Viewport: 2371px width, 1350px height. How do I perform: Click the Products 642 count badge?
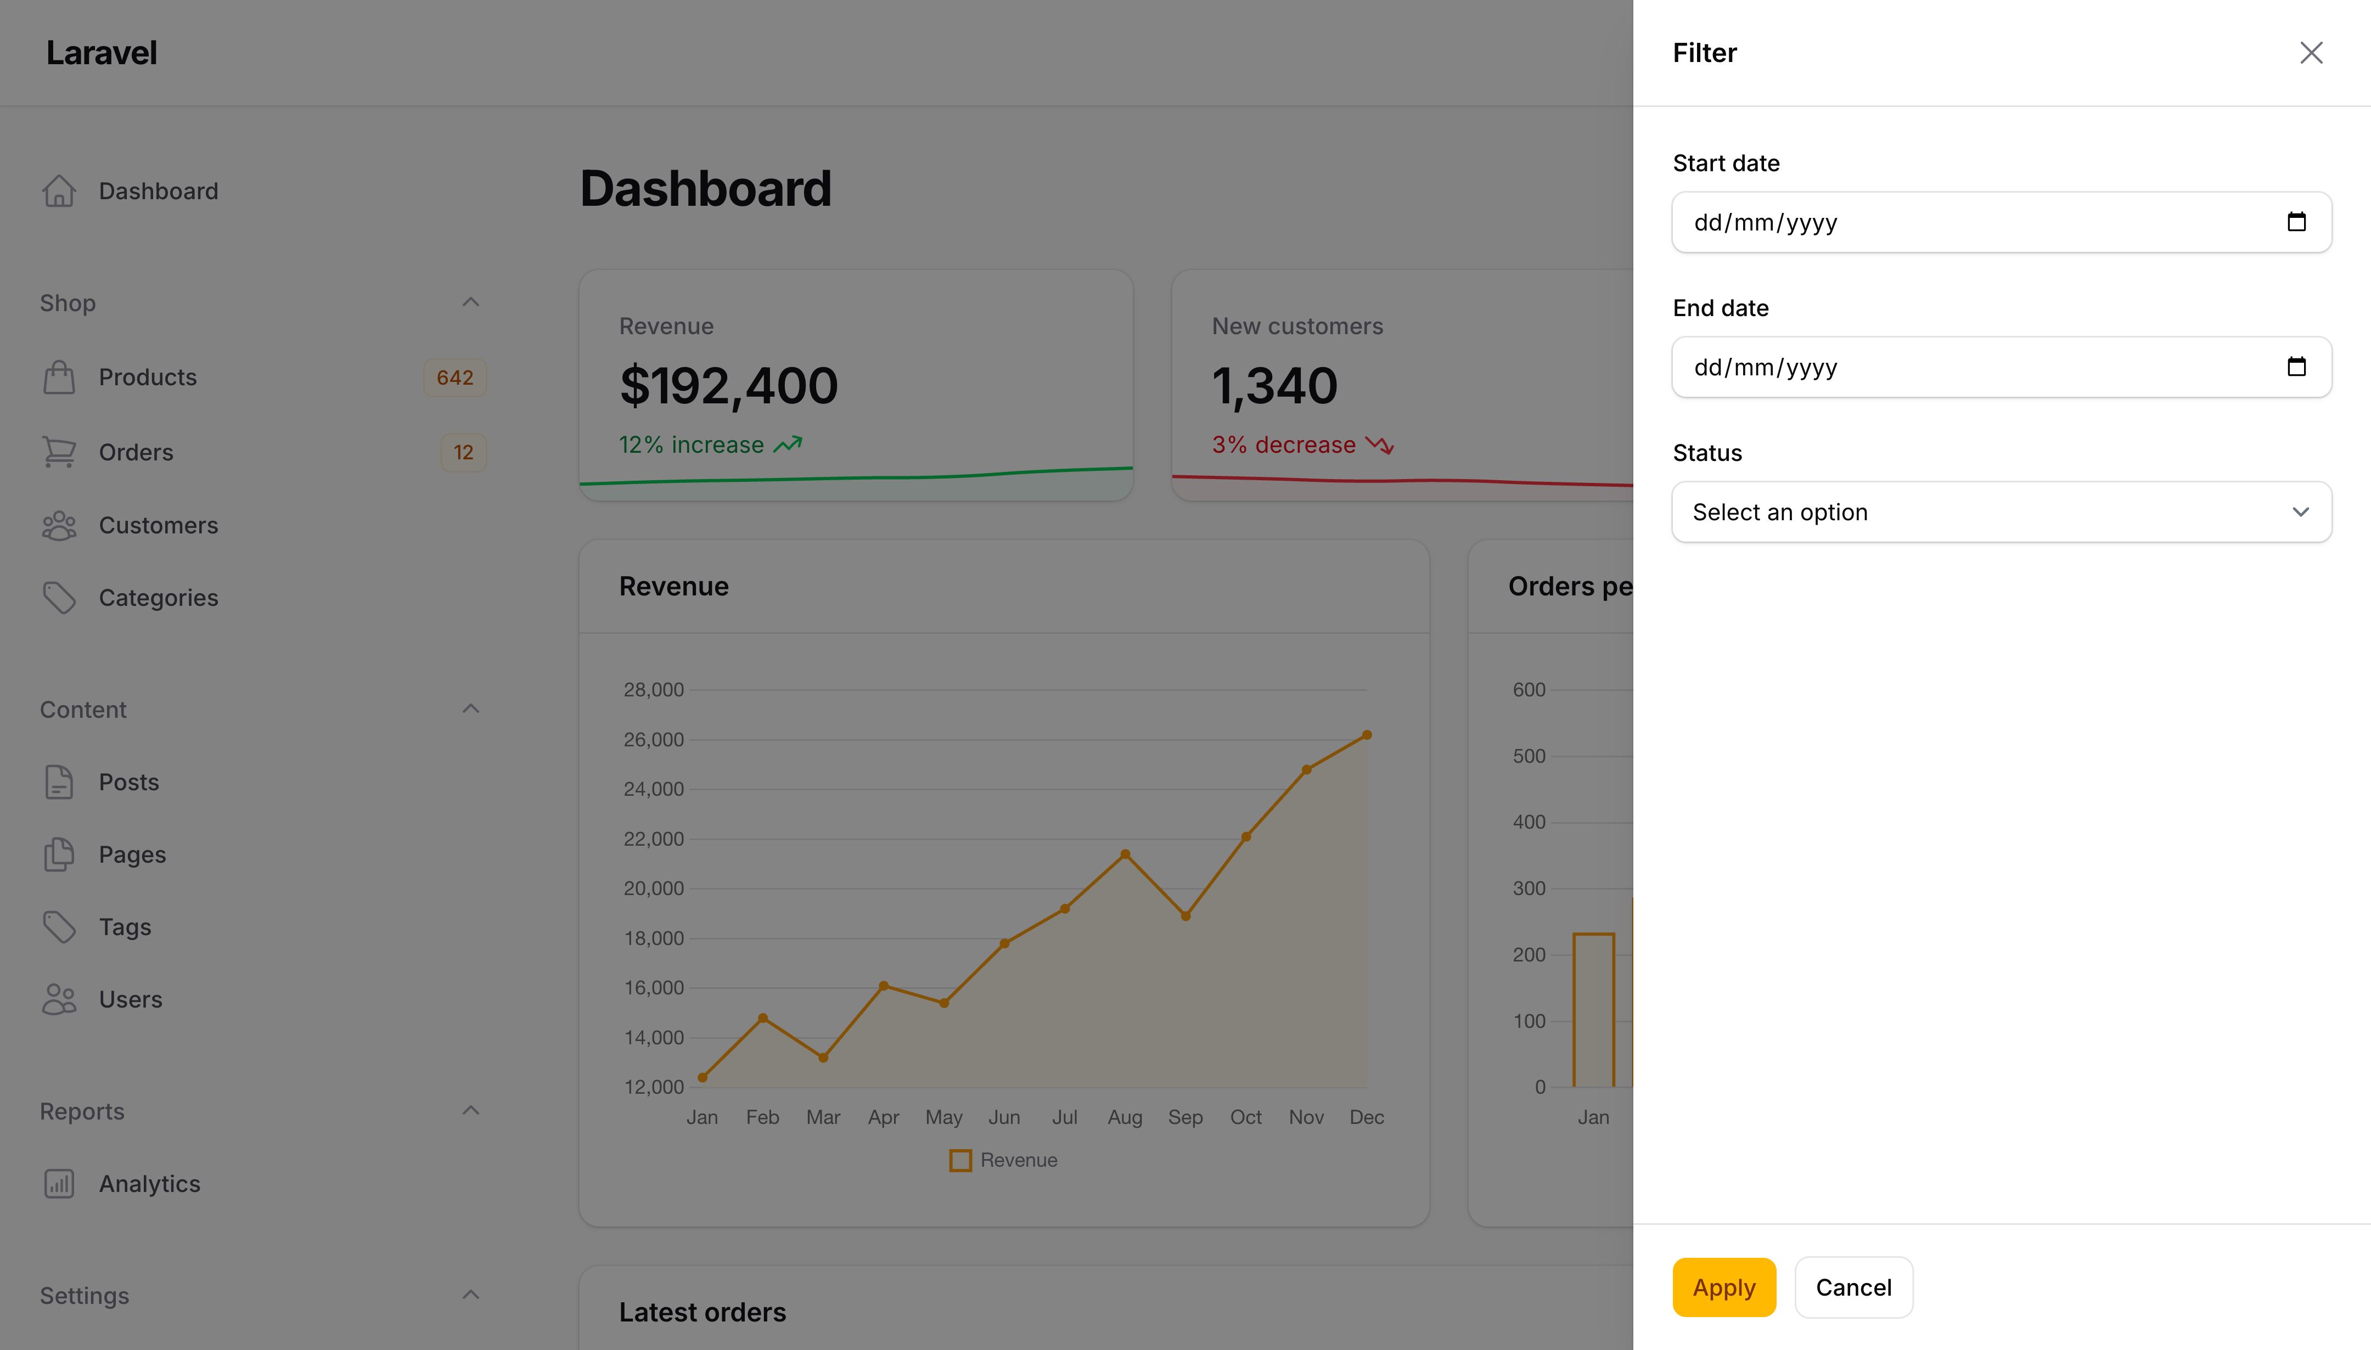454,378
